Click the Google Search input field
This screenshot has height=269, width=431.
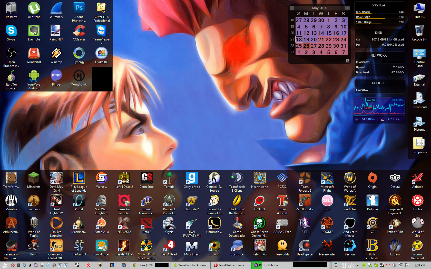click(379, 90)
